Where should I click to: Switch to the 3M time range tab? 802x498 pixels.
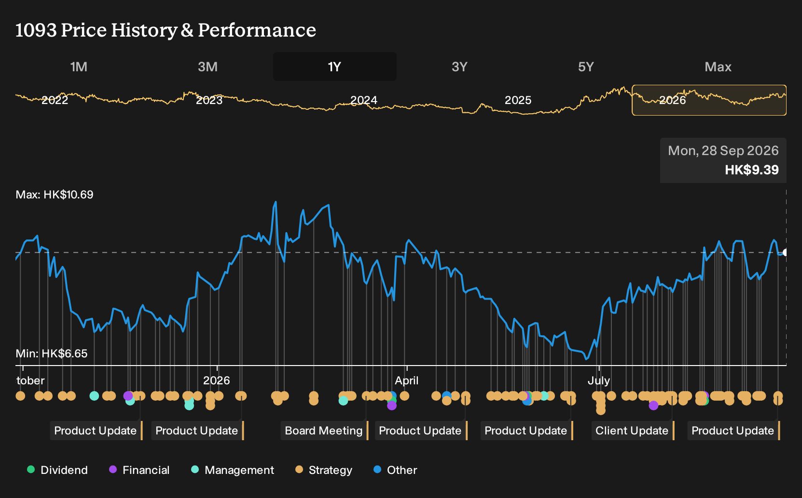[x=207, y=66]
